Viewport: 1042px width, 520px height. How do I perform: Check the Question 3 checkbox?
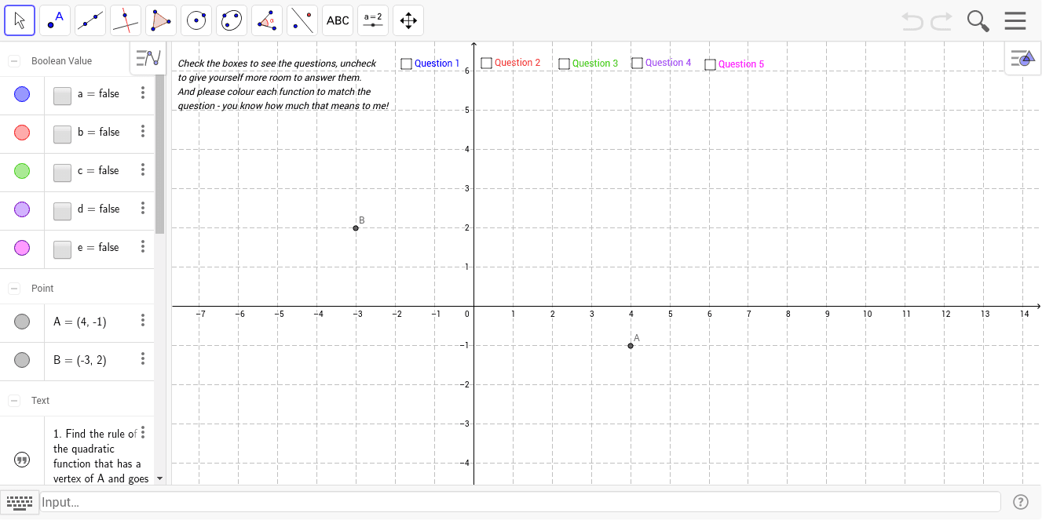point(564,64)
